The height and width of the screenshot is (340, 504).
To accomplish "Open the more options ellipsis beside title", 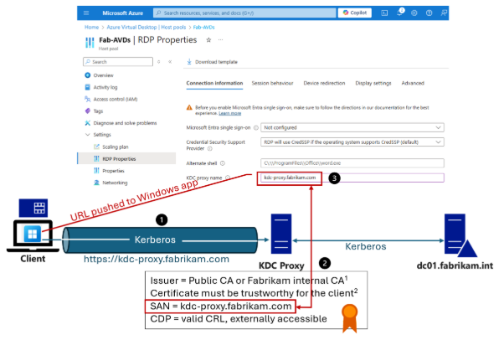I will point(220,40).
